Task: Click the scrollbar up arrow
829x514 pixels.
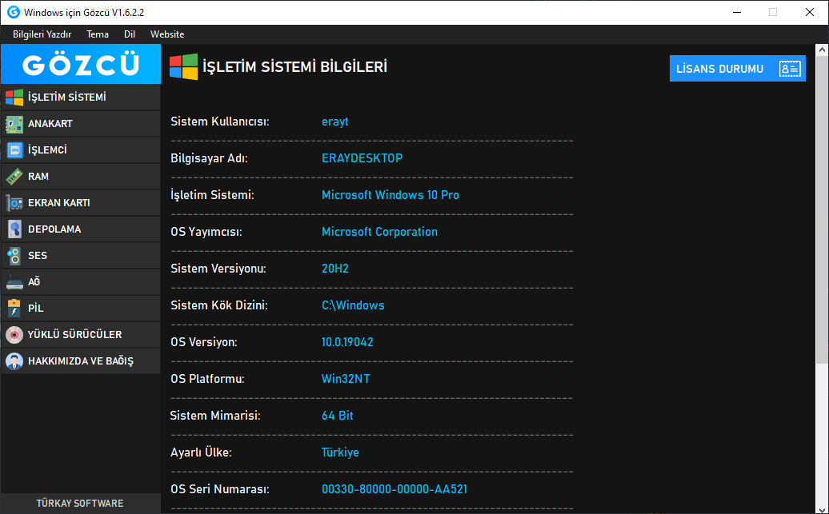Action: [822, 50]
